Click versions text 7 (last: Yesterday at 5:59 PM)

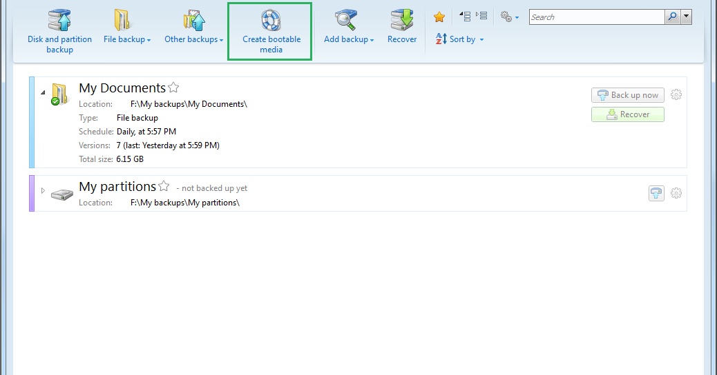point(168,145)
